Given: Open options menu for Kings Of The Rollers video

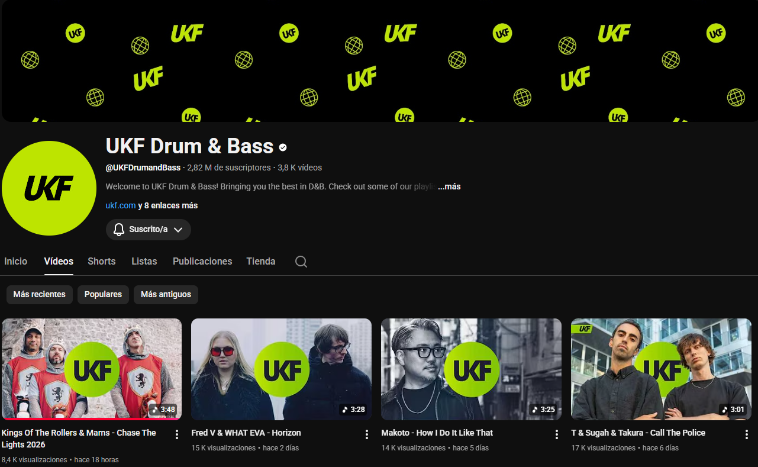Looking at the screenshot, I should (177, 434).
